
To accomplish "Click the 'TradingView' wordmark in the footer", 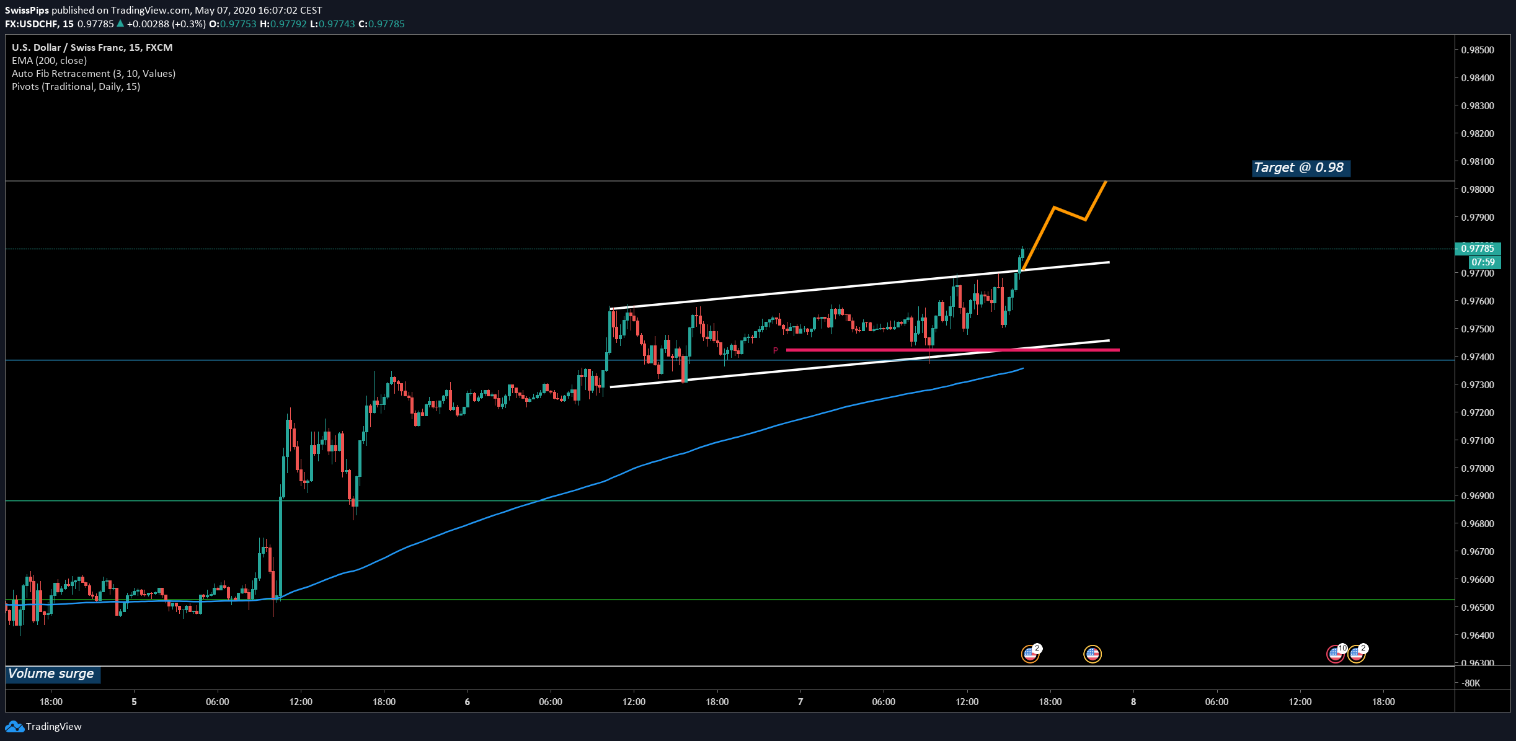I will 54,726.
